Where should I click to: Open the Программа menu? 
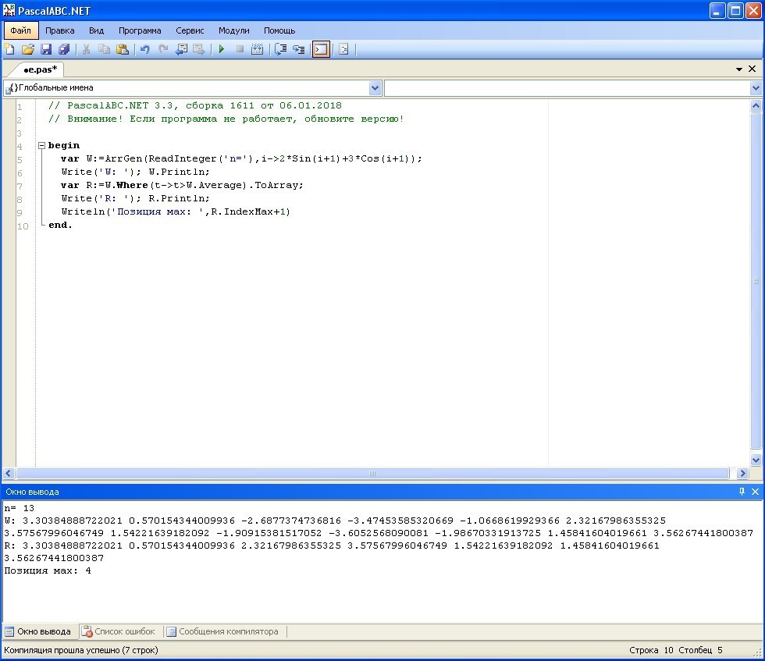140,30
